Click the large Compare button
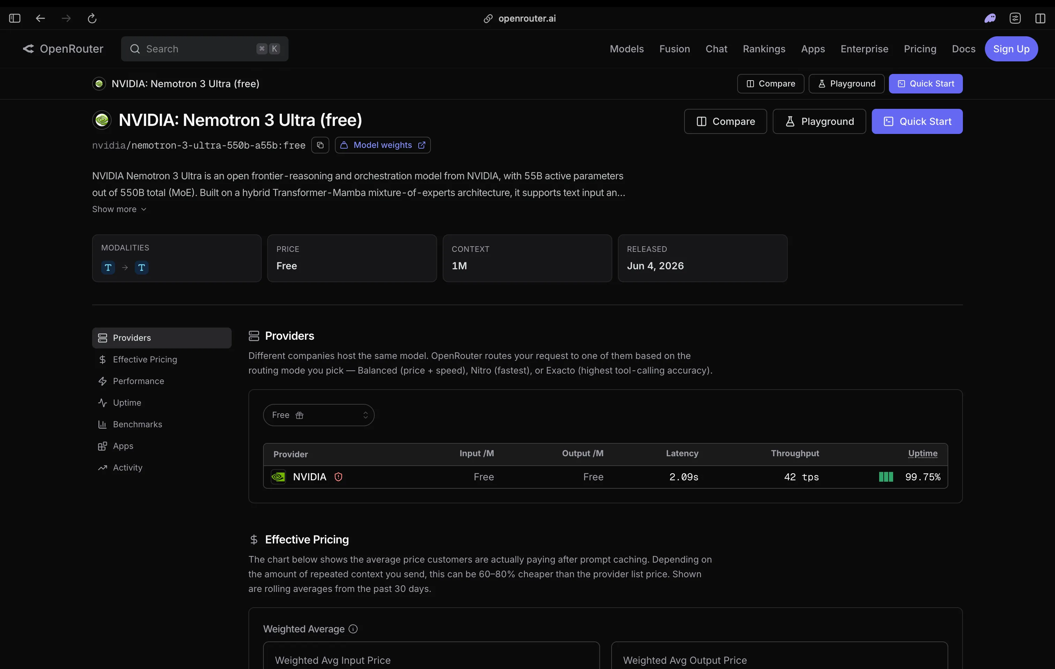Screen dimensions: 1055x669 [725, 121]
